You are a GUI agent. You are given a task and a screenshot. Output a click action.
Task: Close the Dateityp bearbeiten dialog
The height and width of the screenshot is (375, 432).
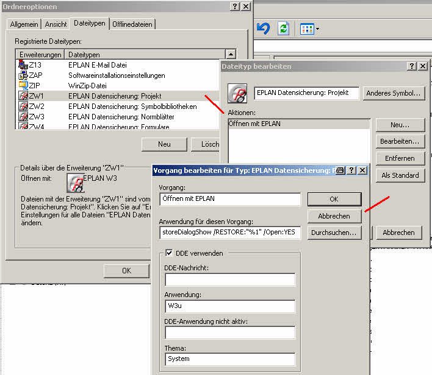click(423, 66)
